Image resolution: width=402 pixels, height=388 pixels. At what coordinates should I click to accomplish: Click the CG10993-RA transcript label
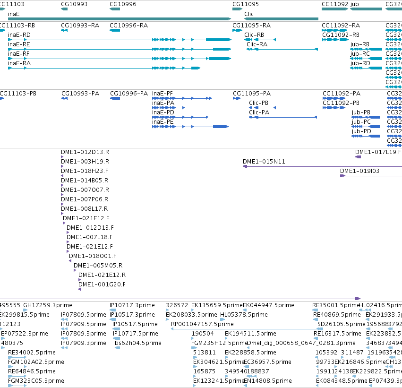pyautogui.click(x=80, y=26)
